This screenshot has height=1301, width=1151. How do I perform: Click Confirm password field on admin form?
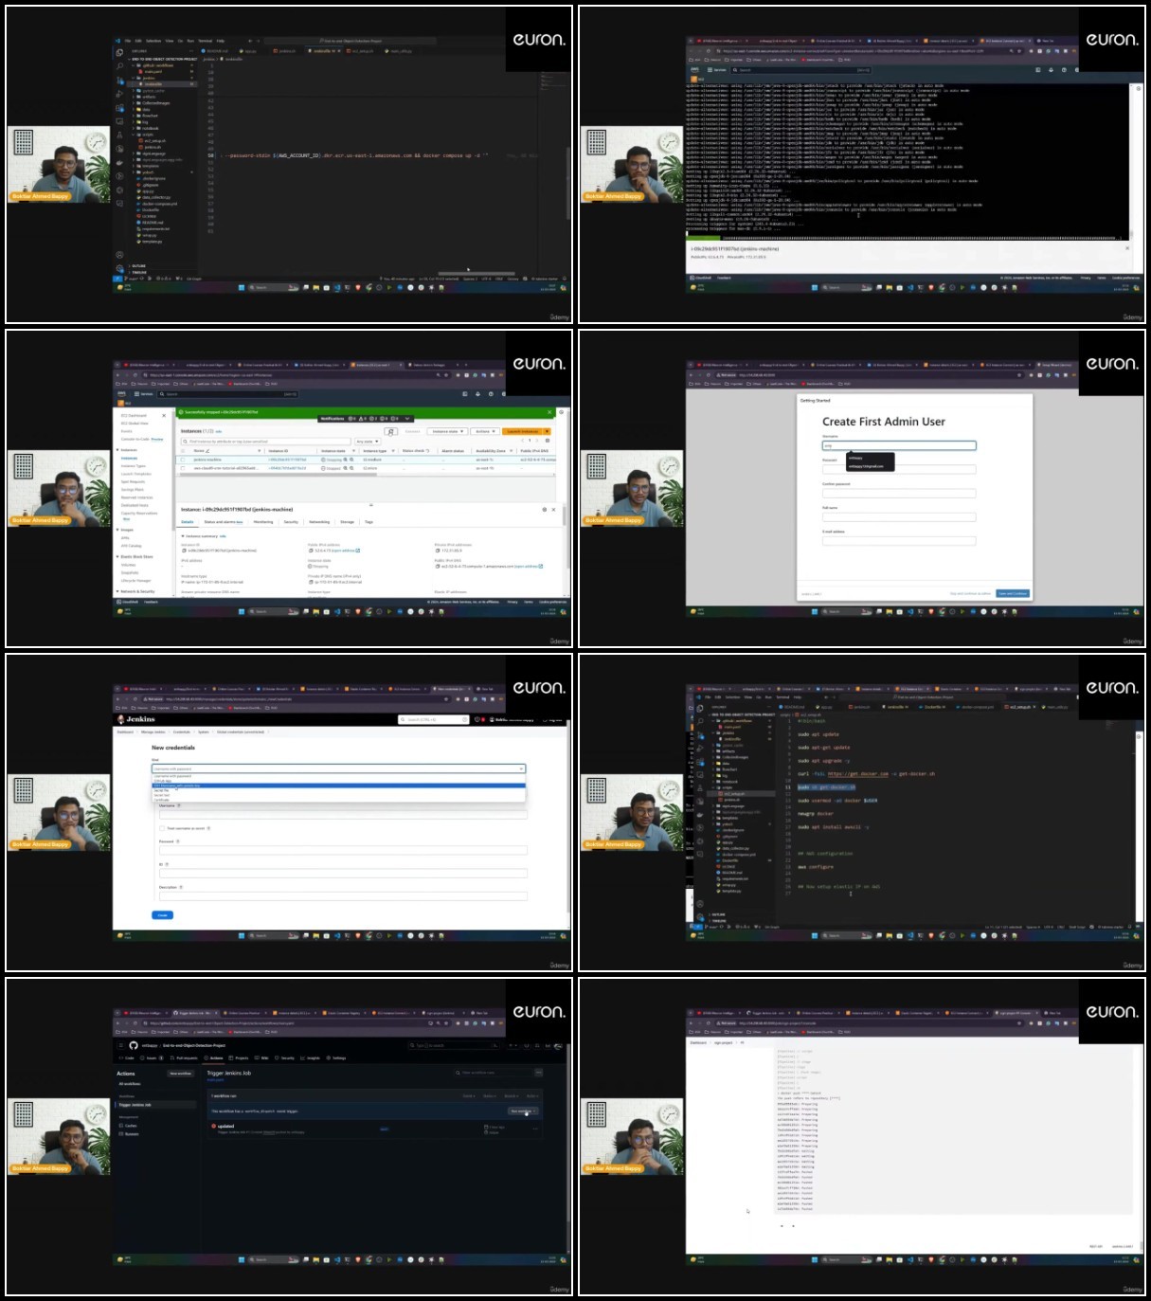899,494
